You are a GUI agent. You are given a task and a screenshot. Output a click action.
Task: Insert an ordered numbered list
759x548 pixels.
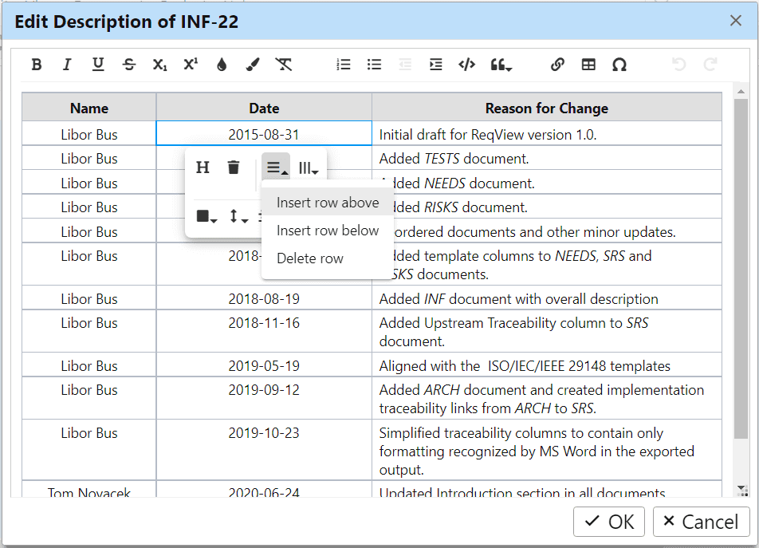[x=343, y=65]
